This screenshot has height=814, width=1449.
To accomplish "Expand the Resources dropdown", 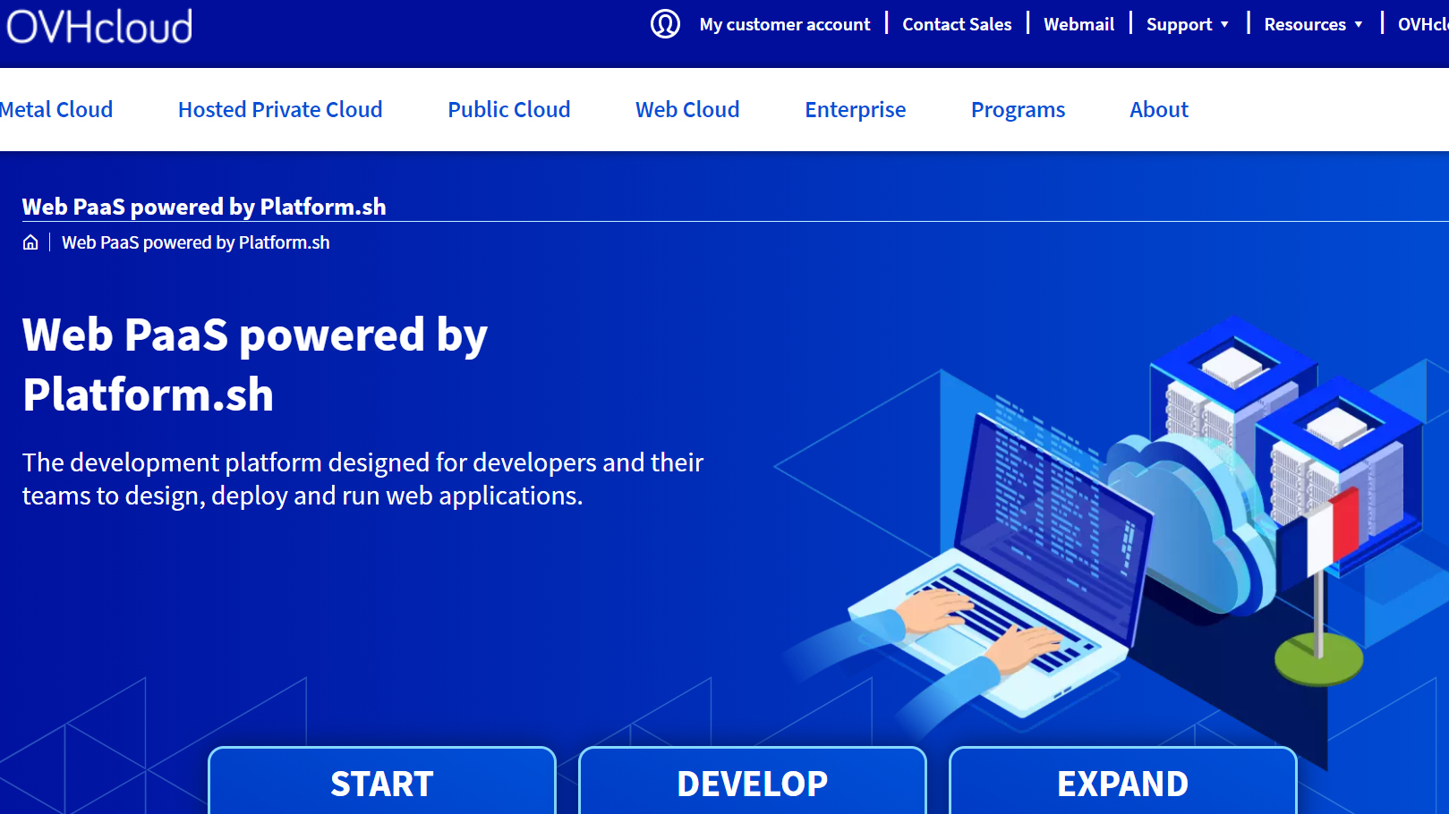I will click(x=1312, y=24).
